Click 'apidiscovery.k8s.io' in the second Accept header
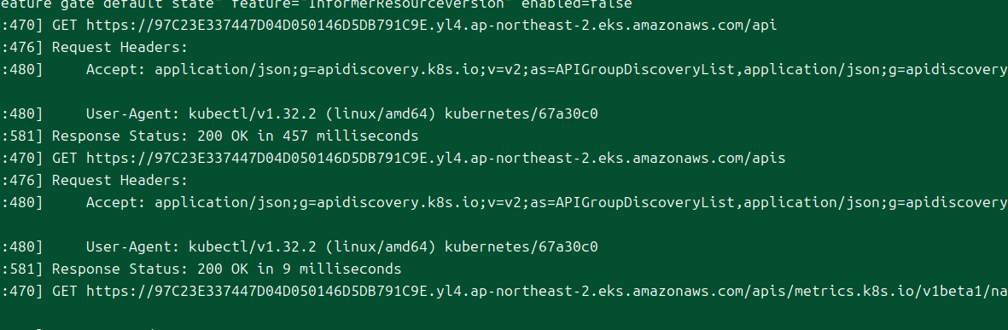Screen dimensions: 1008x330 tap(399, 202)
